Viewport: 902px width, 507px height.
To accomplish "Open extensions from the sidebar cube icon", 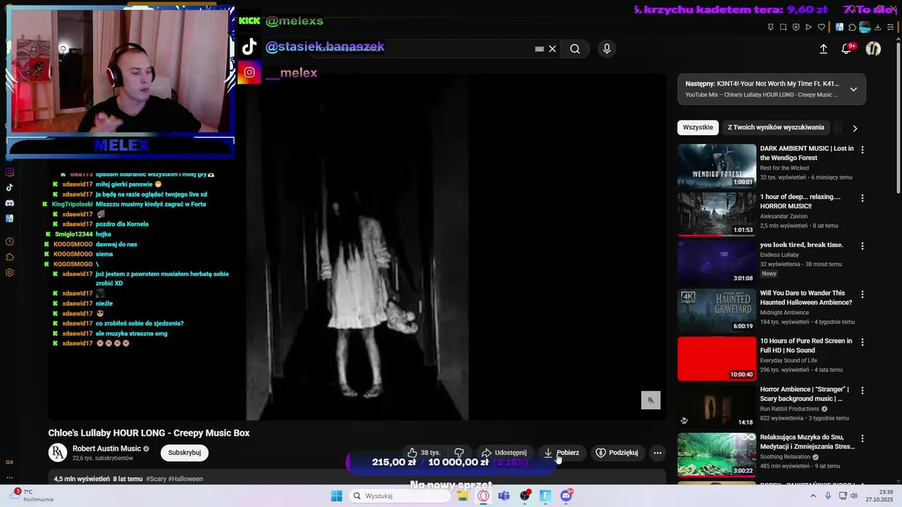I will click(10, 257).
